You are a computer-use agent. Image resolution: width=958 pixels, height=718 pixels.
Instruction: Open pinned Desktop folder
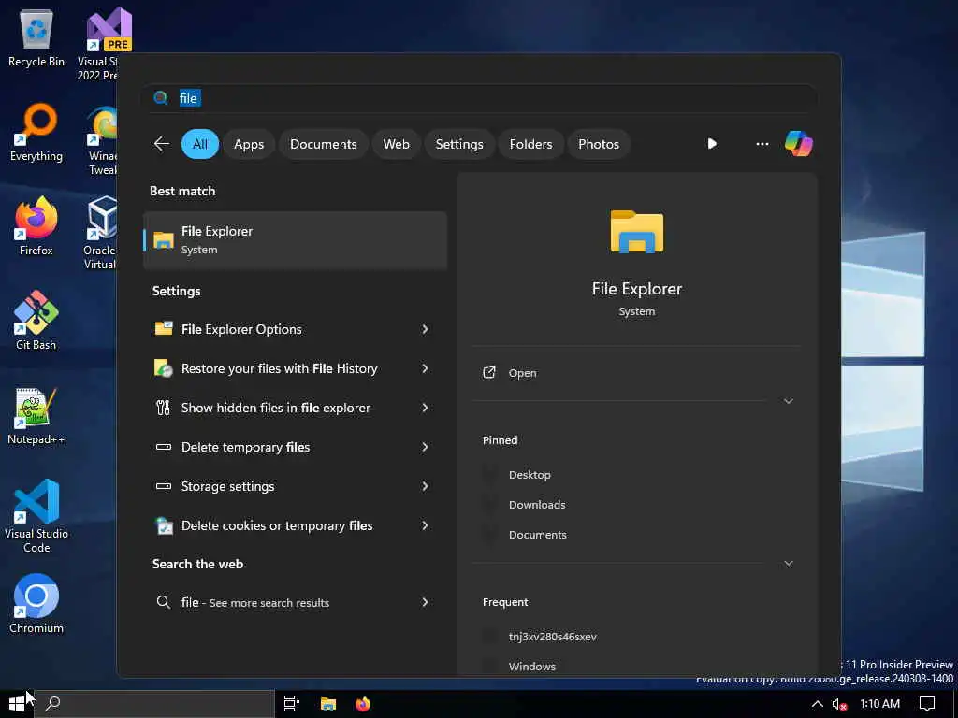530,474
